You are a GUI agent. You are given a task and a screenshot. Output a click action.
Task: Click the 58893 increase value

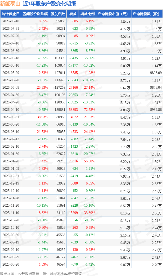click(73, 110)
